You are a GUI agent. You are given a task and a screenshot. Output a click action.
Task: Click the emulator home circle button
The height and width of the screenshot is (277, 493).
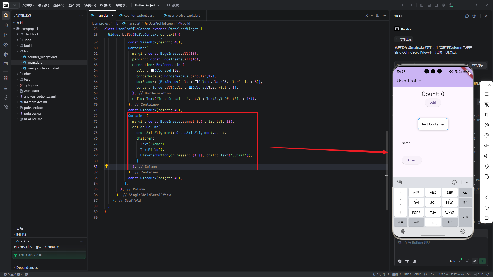[x=487, y=208]
